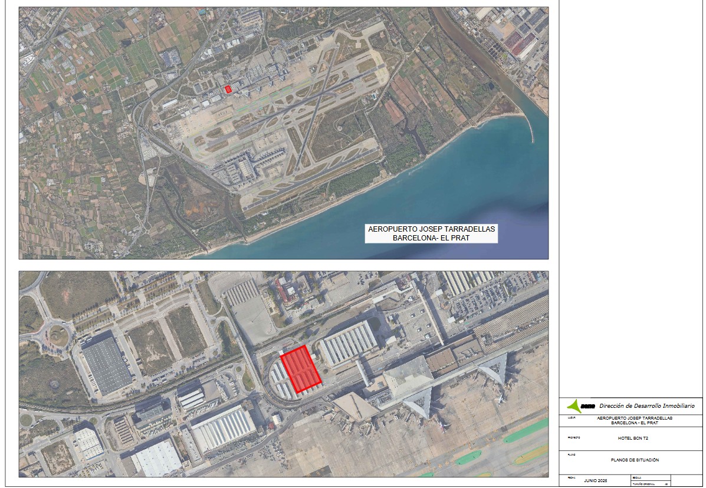706x488 pixels.
Task: Select the 'HOTEL BCN T2' project text
Action: click(x=632, y=438)
